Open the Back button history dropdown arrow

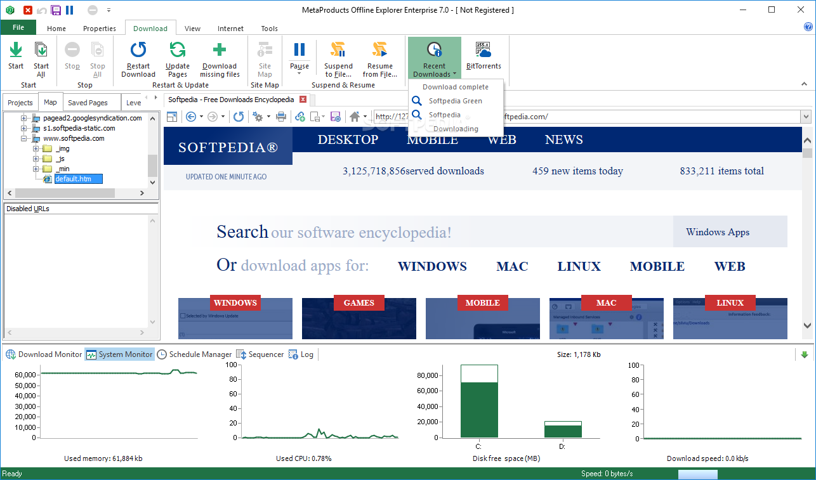pos(201,117)
